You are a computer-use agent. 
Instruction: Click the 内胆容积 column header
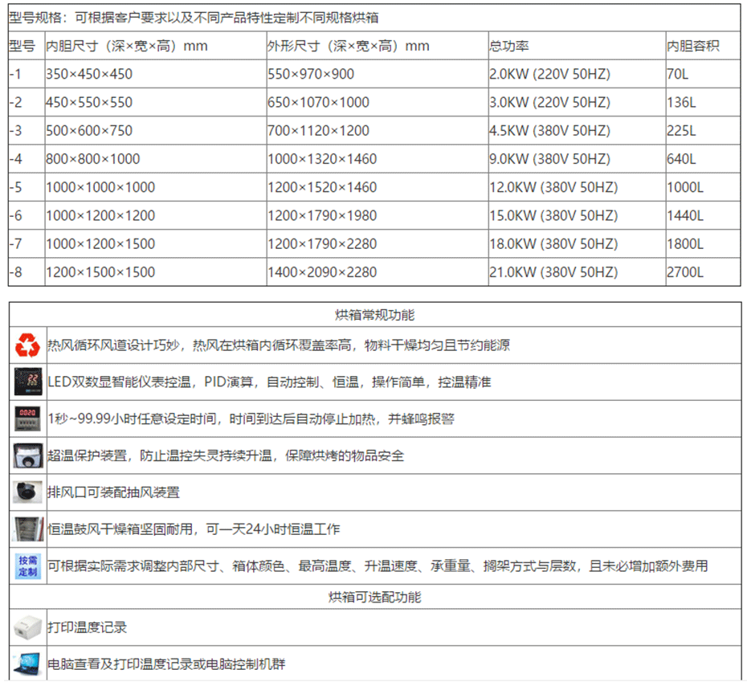[692, 47]
